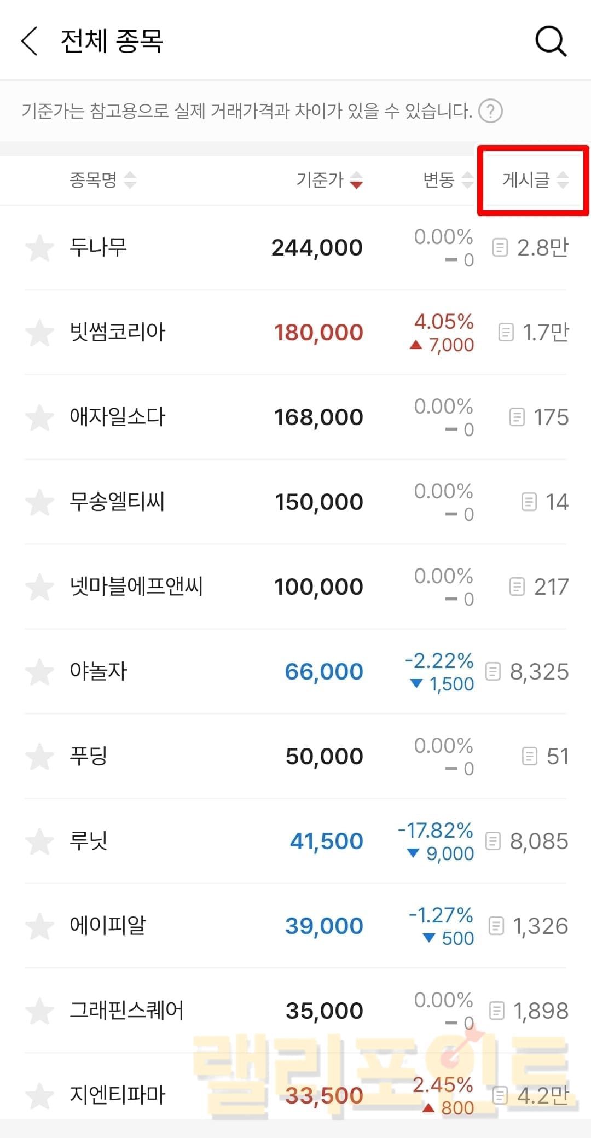
Task: Tap the back arrow icon
Action: [x=30, y=42]
